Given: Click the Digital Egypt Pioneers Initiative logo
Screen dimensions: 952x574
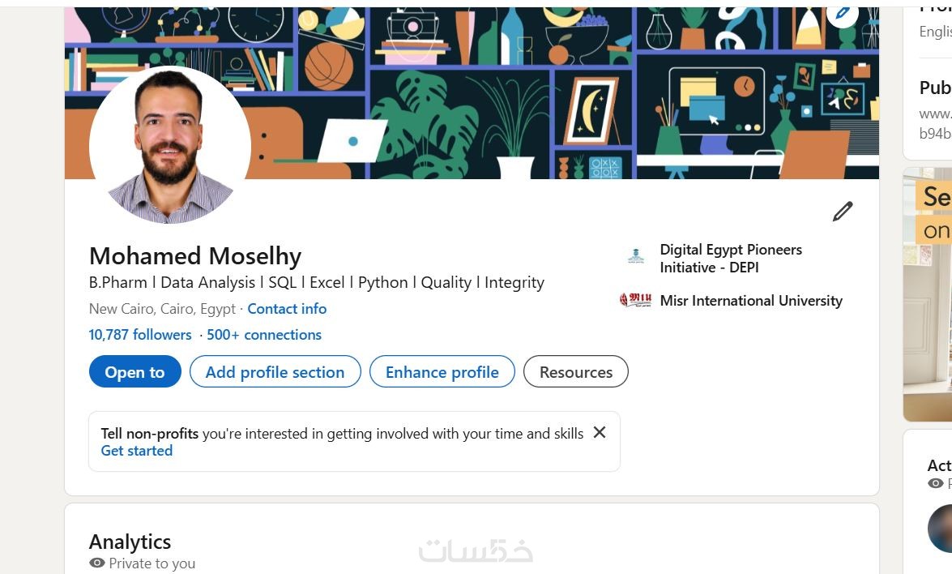Looking at the screenshot, I should click(636, 258).
